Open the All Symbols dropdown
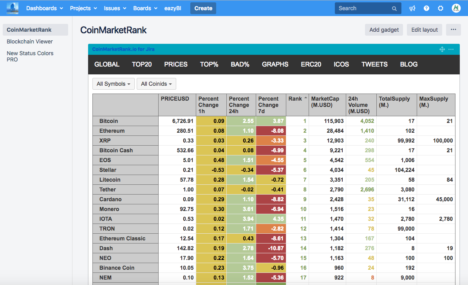 pos(113,83)
